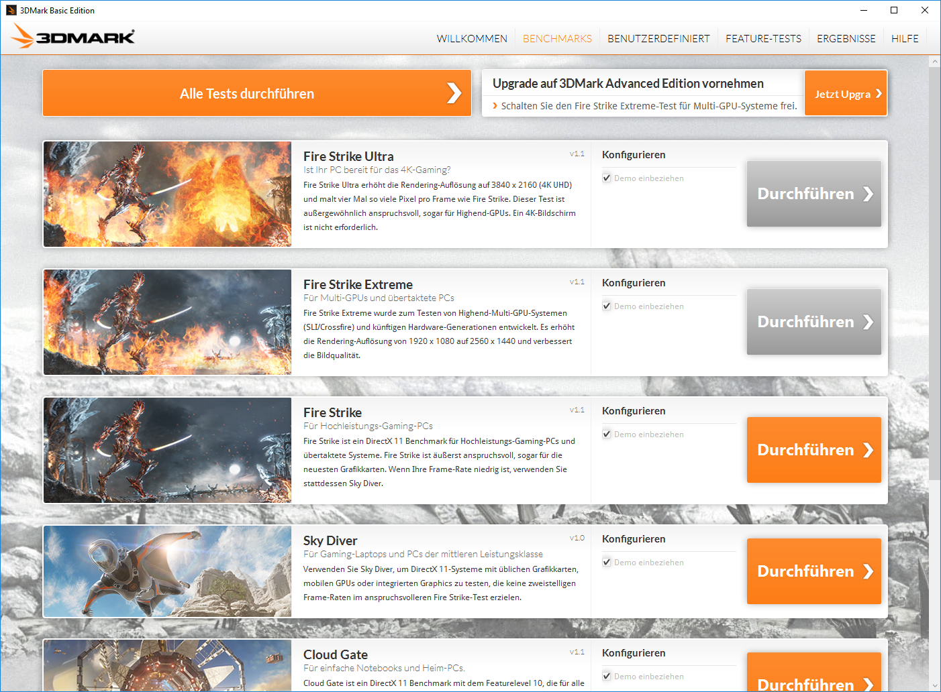Click Durchführen button for Fire Strike Extreme
The width and height of the screenshot is (941, 692).
(x=814, y=322)
